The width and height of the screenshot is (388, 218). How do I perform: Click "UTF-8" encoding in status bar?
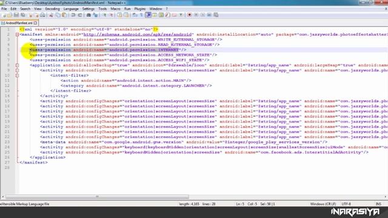(346, 204)
